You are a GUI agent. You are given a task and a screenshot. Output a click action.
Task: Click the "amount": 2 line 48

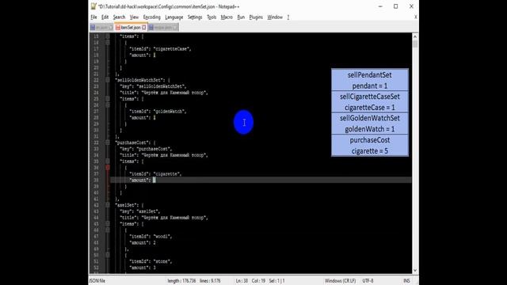[143, 243]
